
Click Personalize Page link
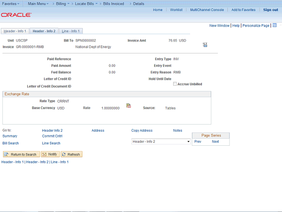256,26
